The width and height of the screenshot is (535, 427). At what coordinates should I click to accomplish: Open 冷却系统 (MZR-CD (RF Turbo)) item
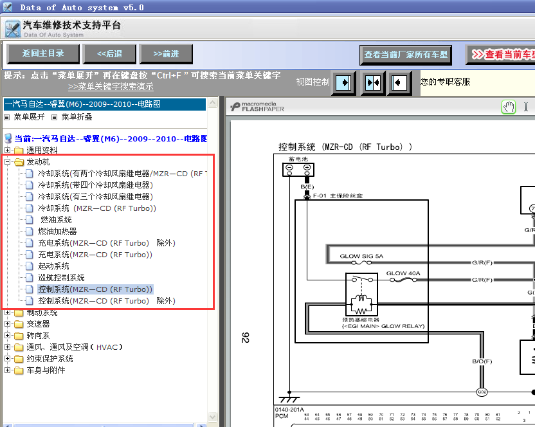tap(97, 208)
